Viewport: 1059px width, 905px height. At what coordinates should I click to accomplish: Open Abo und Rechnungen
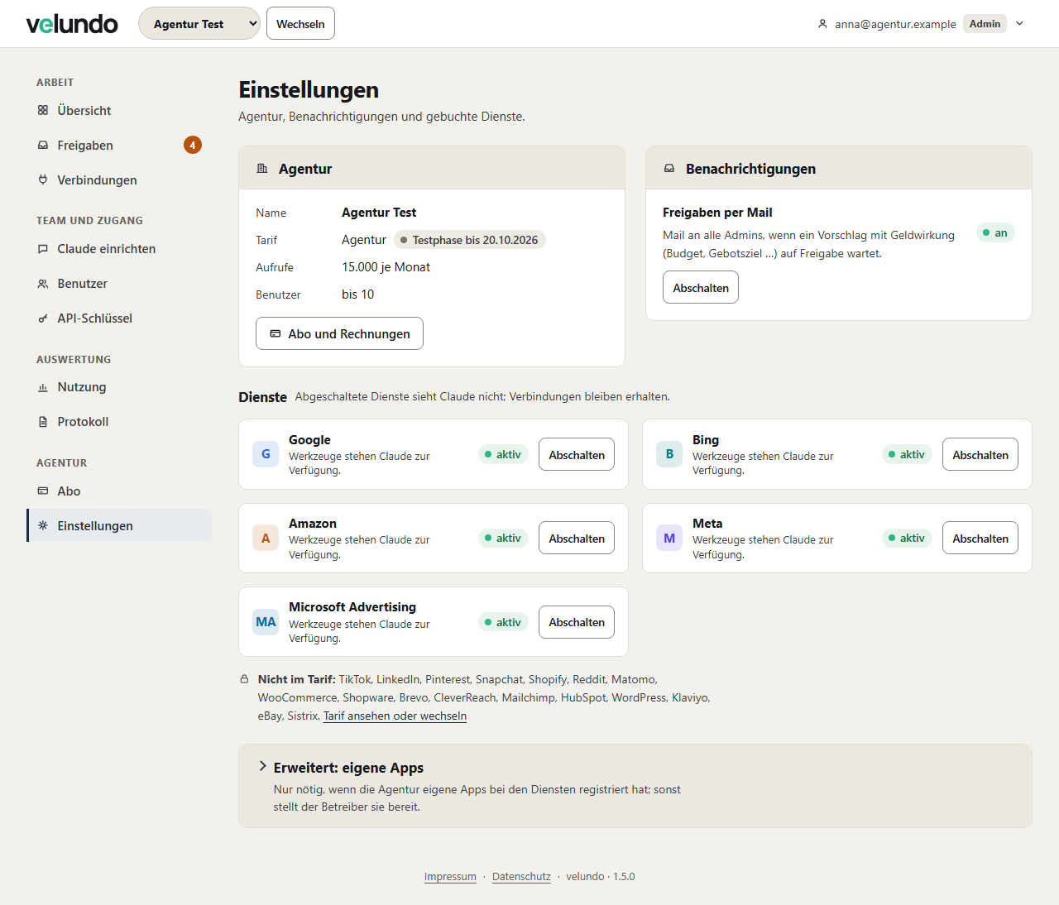(339, 333)
